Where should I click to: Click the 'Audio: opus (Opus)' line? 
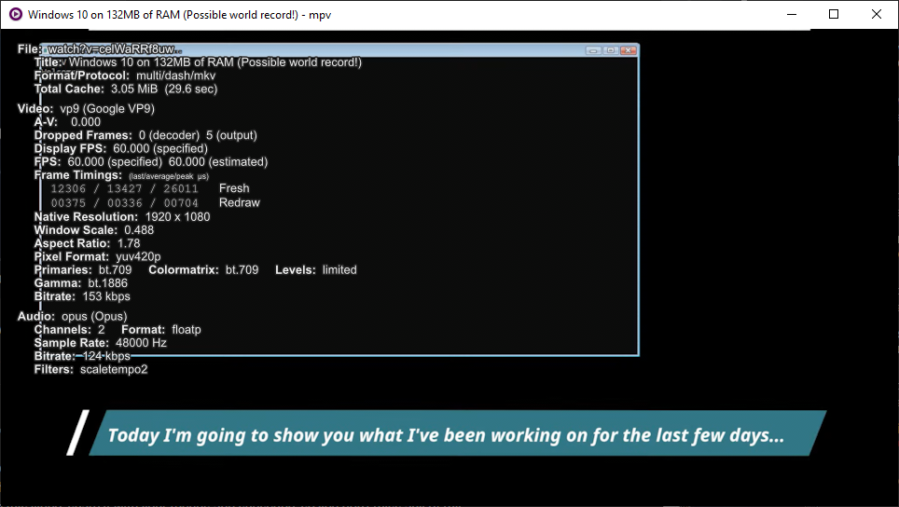(72, 316)
